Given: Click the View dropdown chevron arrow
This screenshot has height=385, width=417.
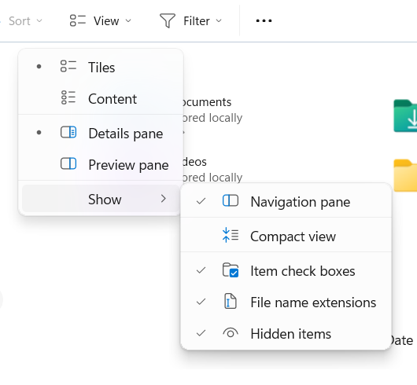Looking at the screenshot, I should pos(128,20).
